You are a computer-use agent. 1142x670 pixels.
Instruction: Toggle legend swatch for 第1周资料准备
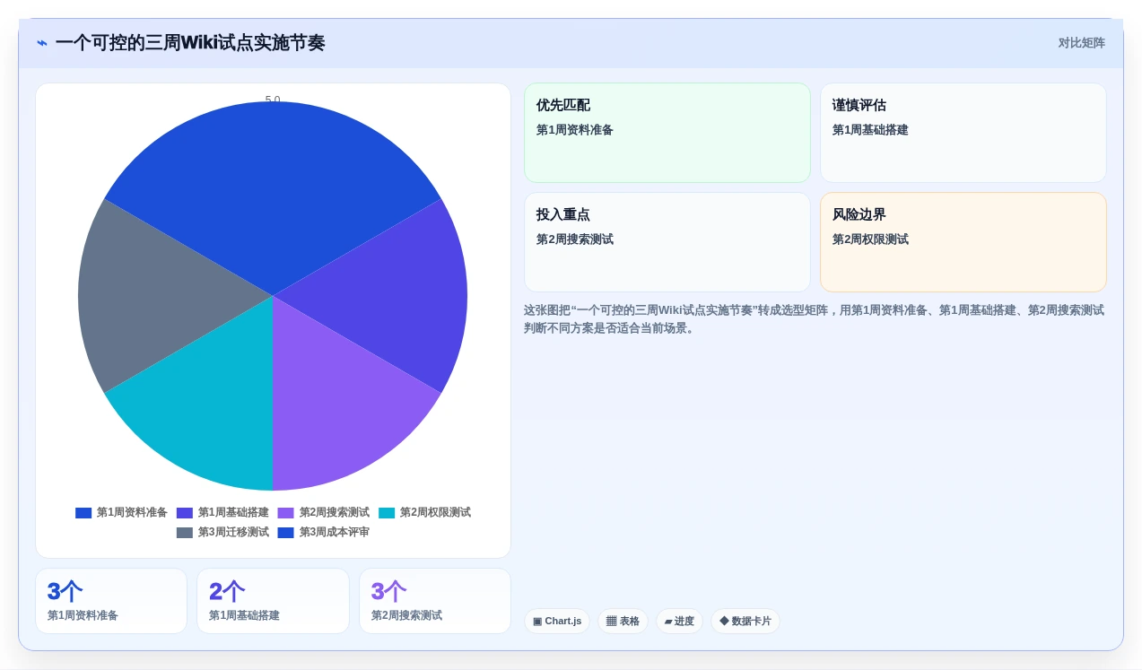coord(83,513)
